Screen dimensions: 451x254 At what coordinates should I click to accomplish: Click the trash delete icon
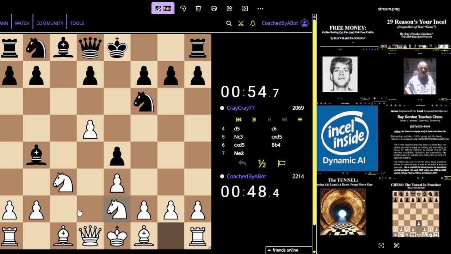click(198, 8)
